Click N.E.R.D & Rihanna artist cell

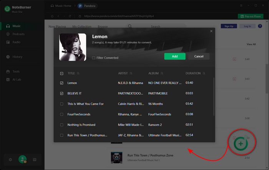point(130,83)
